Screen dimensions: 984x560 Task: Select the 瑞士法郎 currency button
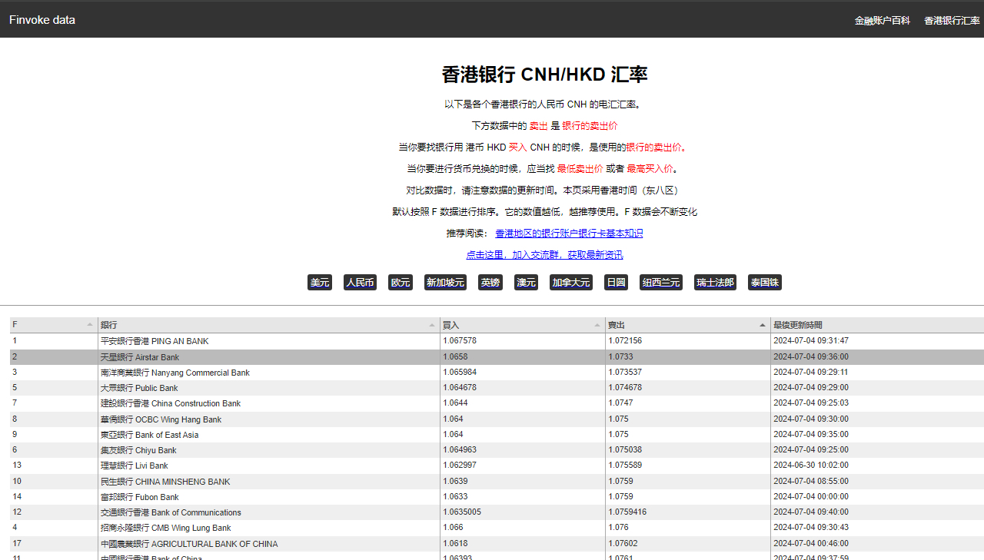(x=716, y=283)
